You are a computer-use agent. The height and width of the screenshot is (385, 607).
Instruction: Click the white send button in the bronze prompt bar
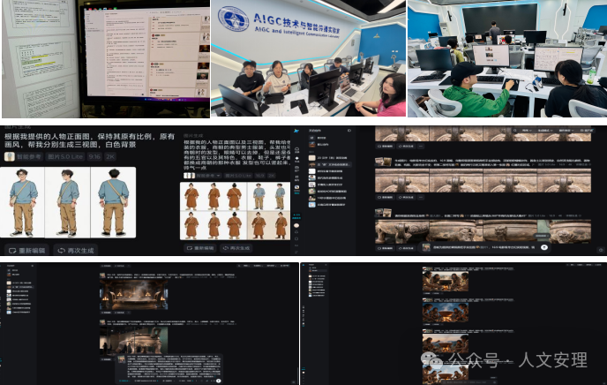[x=544, y=247]
